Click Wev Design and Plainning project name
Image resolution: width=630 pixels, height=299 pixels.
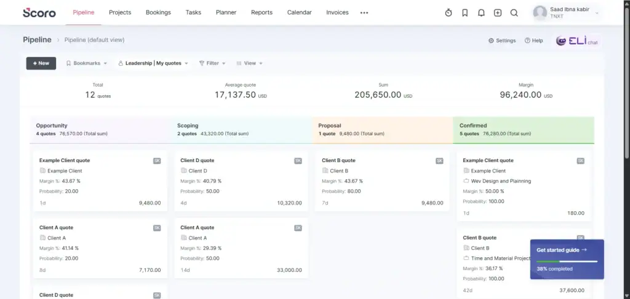tap(501, 181)
